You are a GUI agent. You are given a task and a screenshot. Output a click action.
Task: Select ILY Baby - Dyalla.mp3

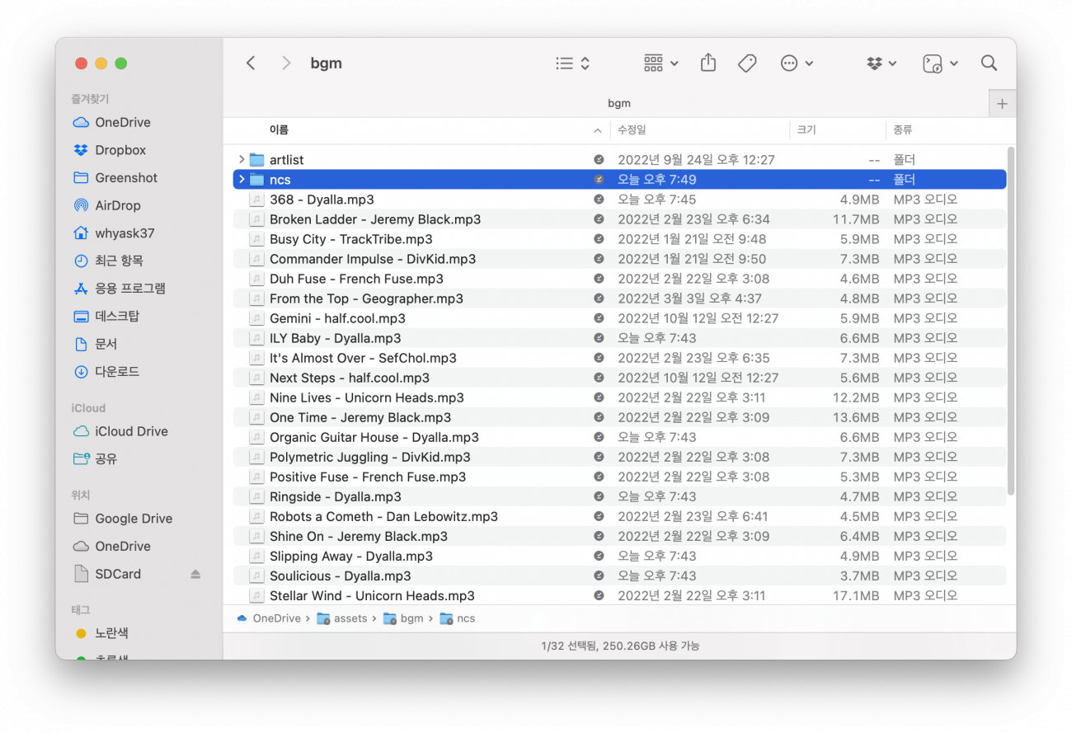coord(619,338)
